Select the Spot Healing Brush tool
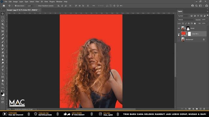Screen dimensions: 209x117 tap(3, 38)
